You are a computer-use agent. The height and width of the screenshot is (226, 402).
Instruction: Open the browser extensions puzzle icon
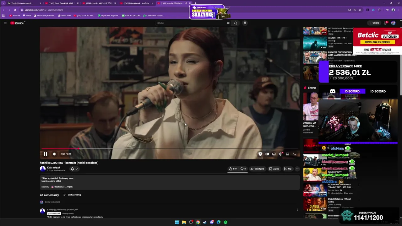379,10
